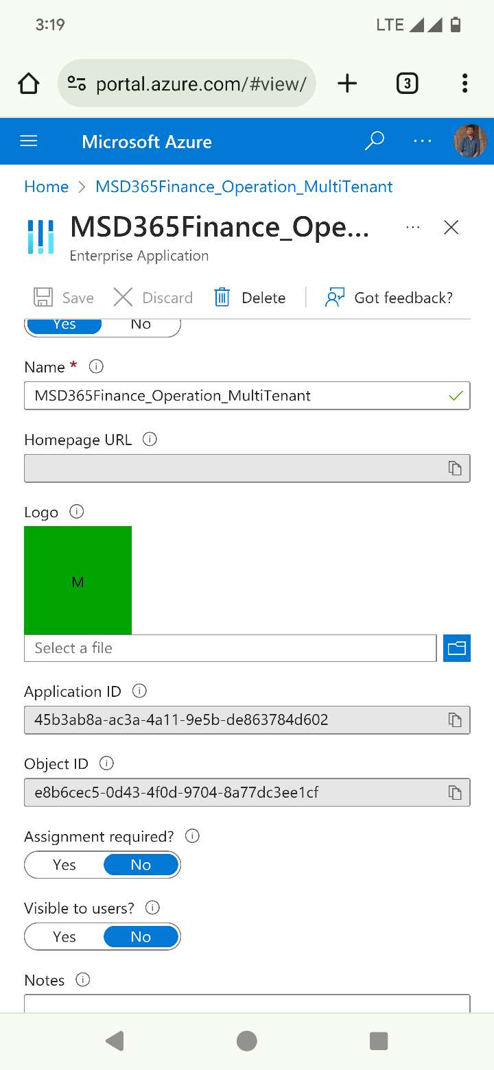Open a new browser tab with plus icon
This screenshot has height=1070, width=494.
tap(347, 84)
